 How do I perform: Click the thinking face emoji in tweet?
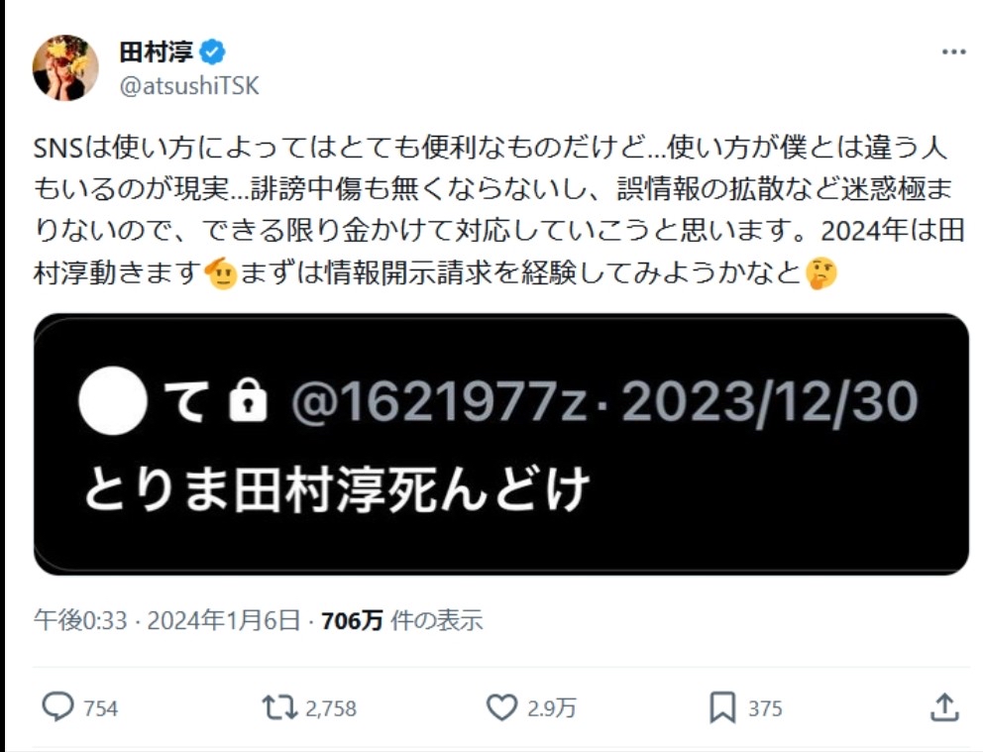pos(821,273)
